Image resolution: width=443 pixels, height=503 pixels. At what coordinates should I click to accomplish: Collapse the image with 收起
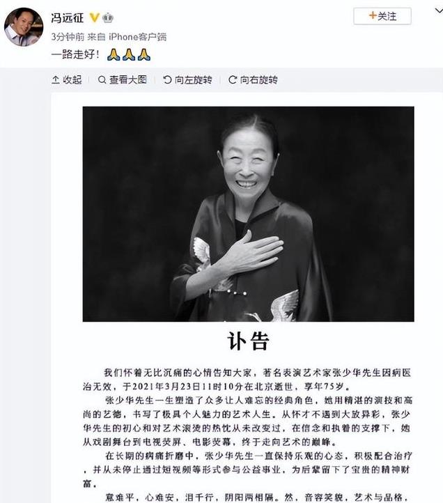coord(67,79)
